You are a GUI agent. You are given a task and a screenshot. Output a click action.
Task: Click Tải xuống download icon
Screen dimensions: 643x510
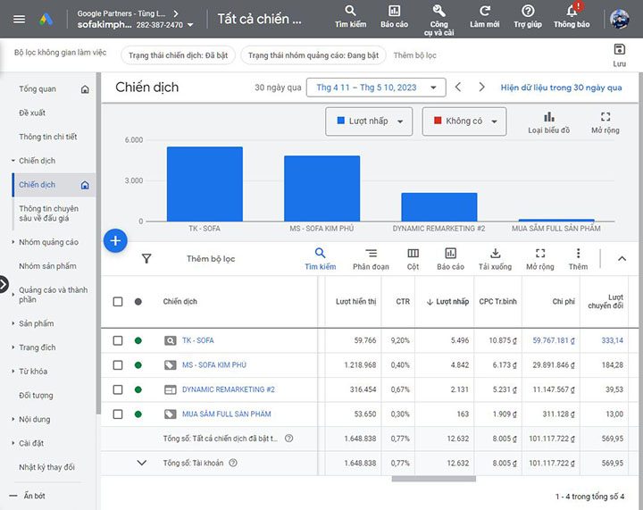coord(495,259)
